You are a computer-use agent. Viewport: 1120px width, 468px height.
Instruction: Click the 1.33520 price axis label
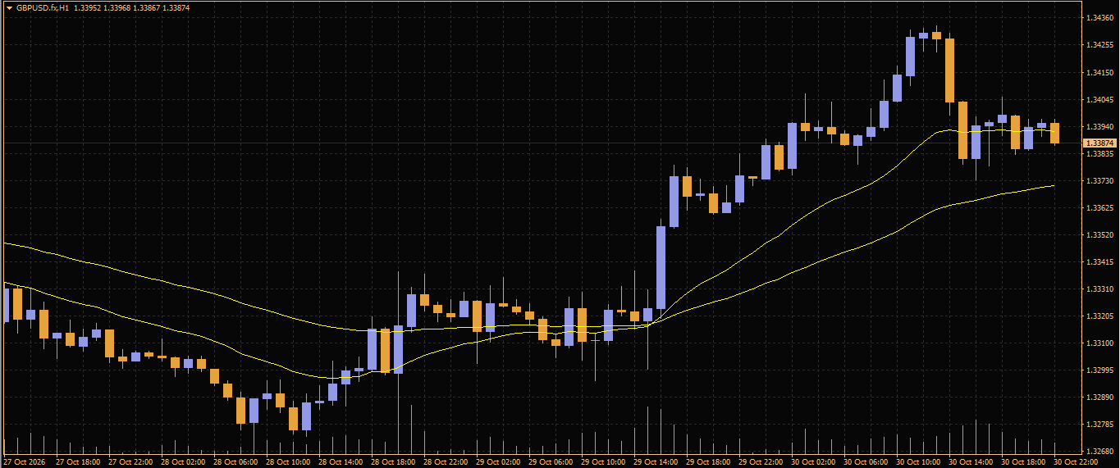click(x=1099, y=234)
